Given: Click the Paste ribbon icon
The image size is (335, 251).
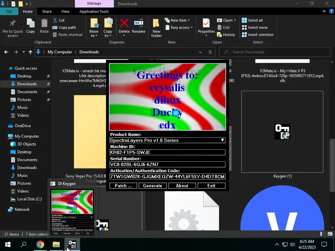Looking at the screenshot, I should click(x=44, y=23).
